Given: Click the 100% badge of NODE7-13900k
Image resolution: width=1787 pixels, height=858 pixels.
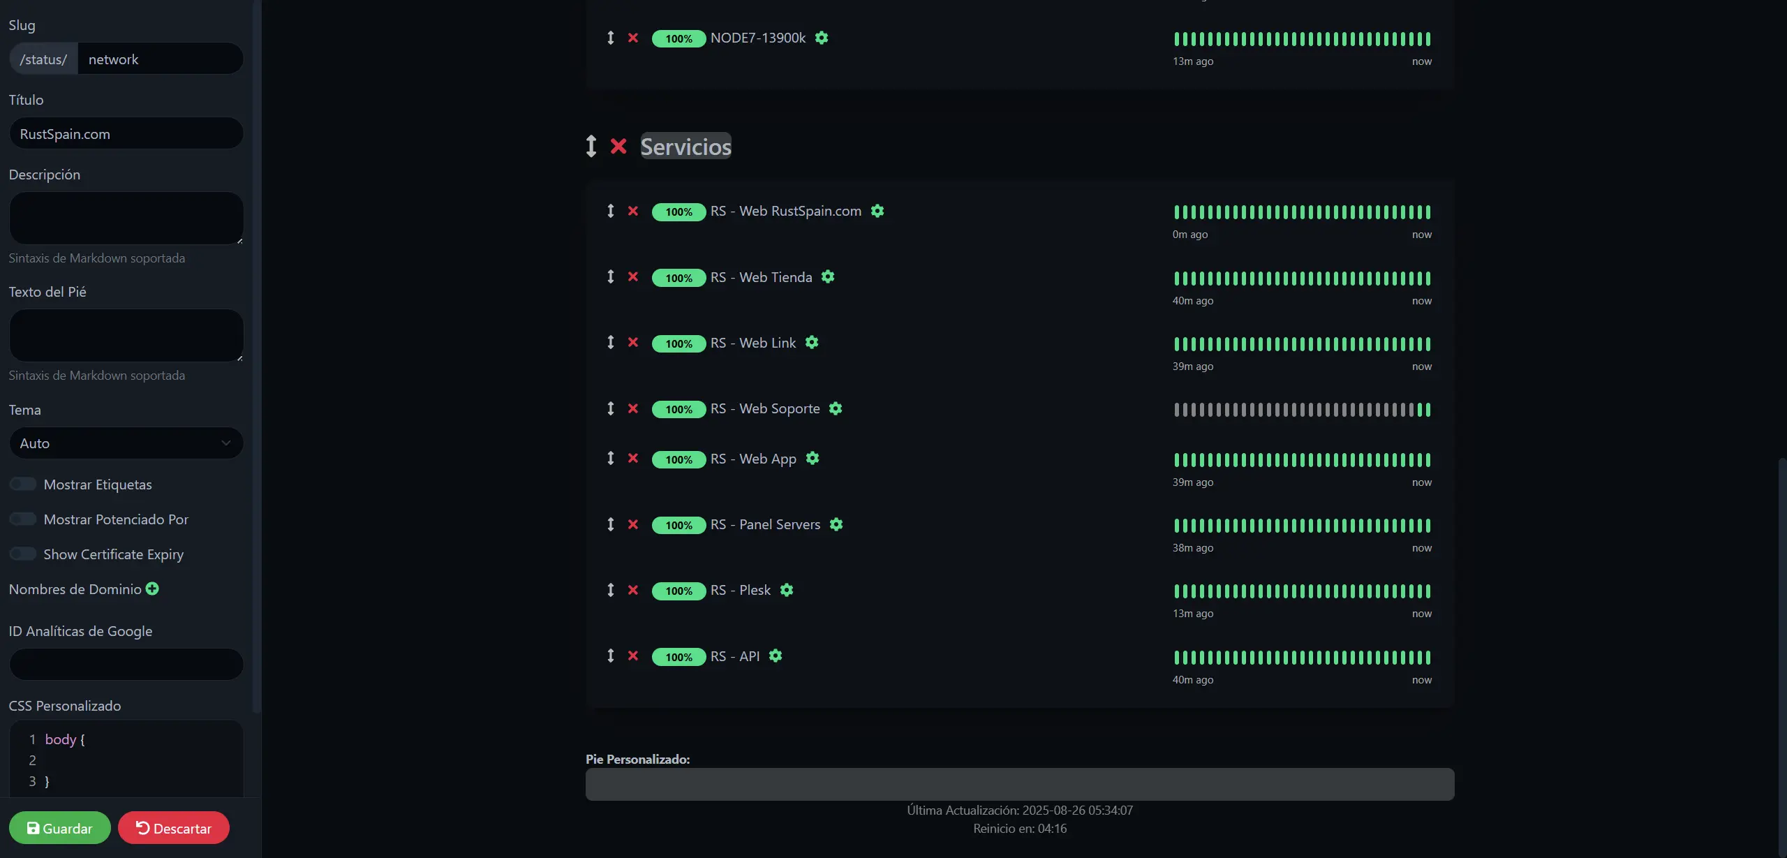Looking at the screenshot, I should click(679, 38).
